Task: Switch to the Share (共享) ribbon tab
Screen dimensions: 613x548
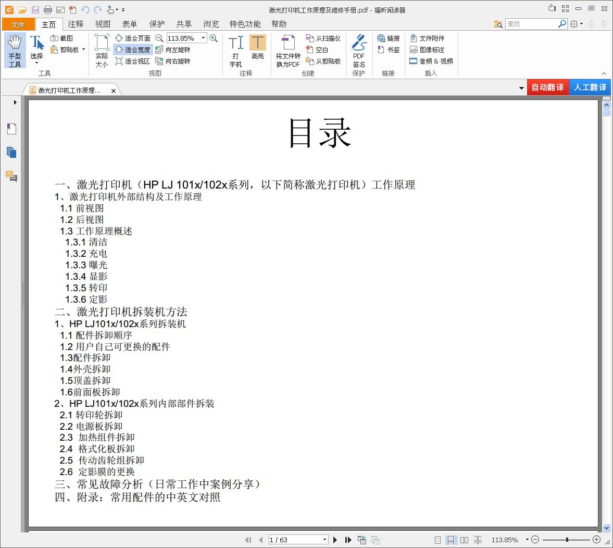Action: 184,24
